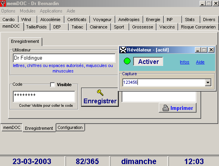The image size is (219, 166).
Task: Select the Configuration bottom tab
Action: click(70, 127)
